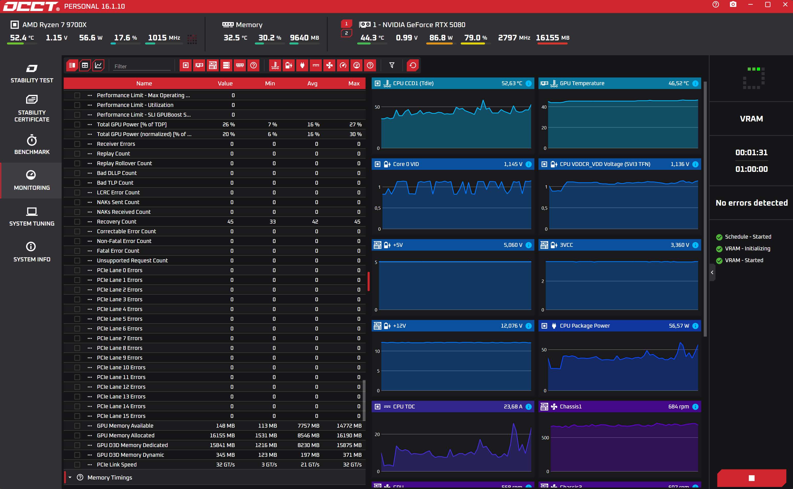Viewport: 793px width, 489px height.
Task: Select GPU number 2 in header
Action: pos(346,33)
